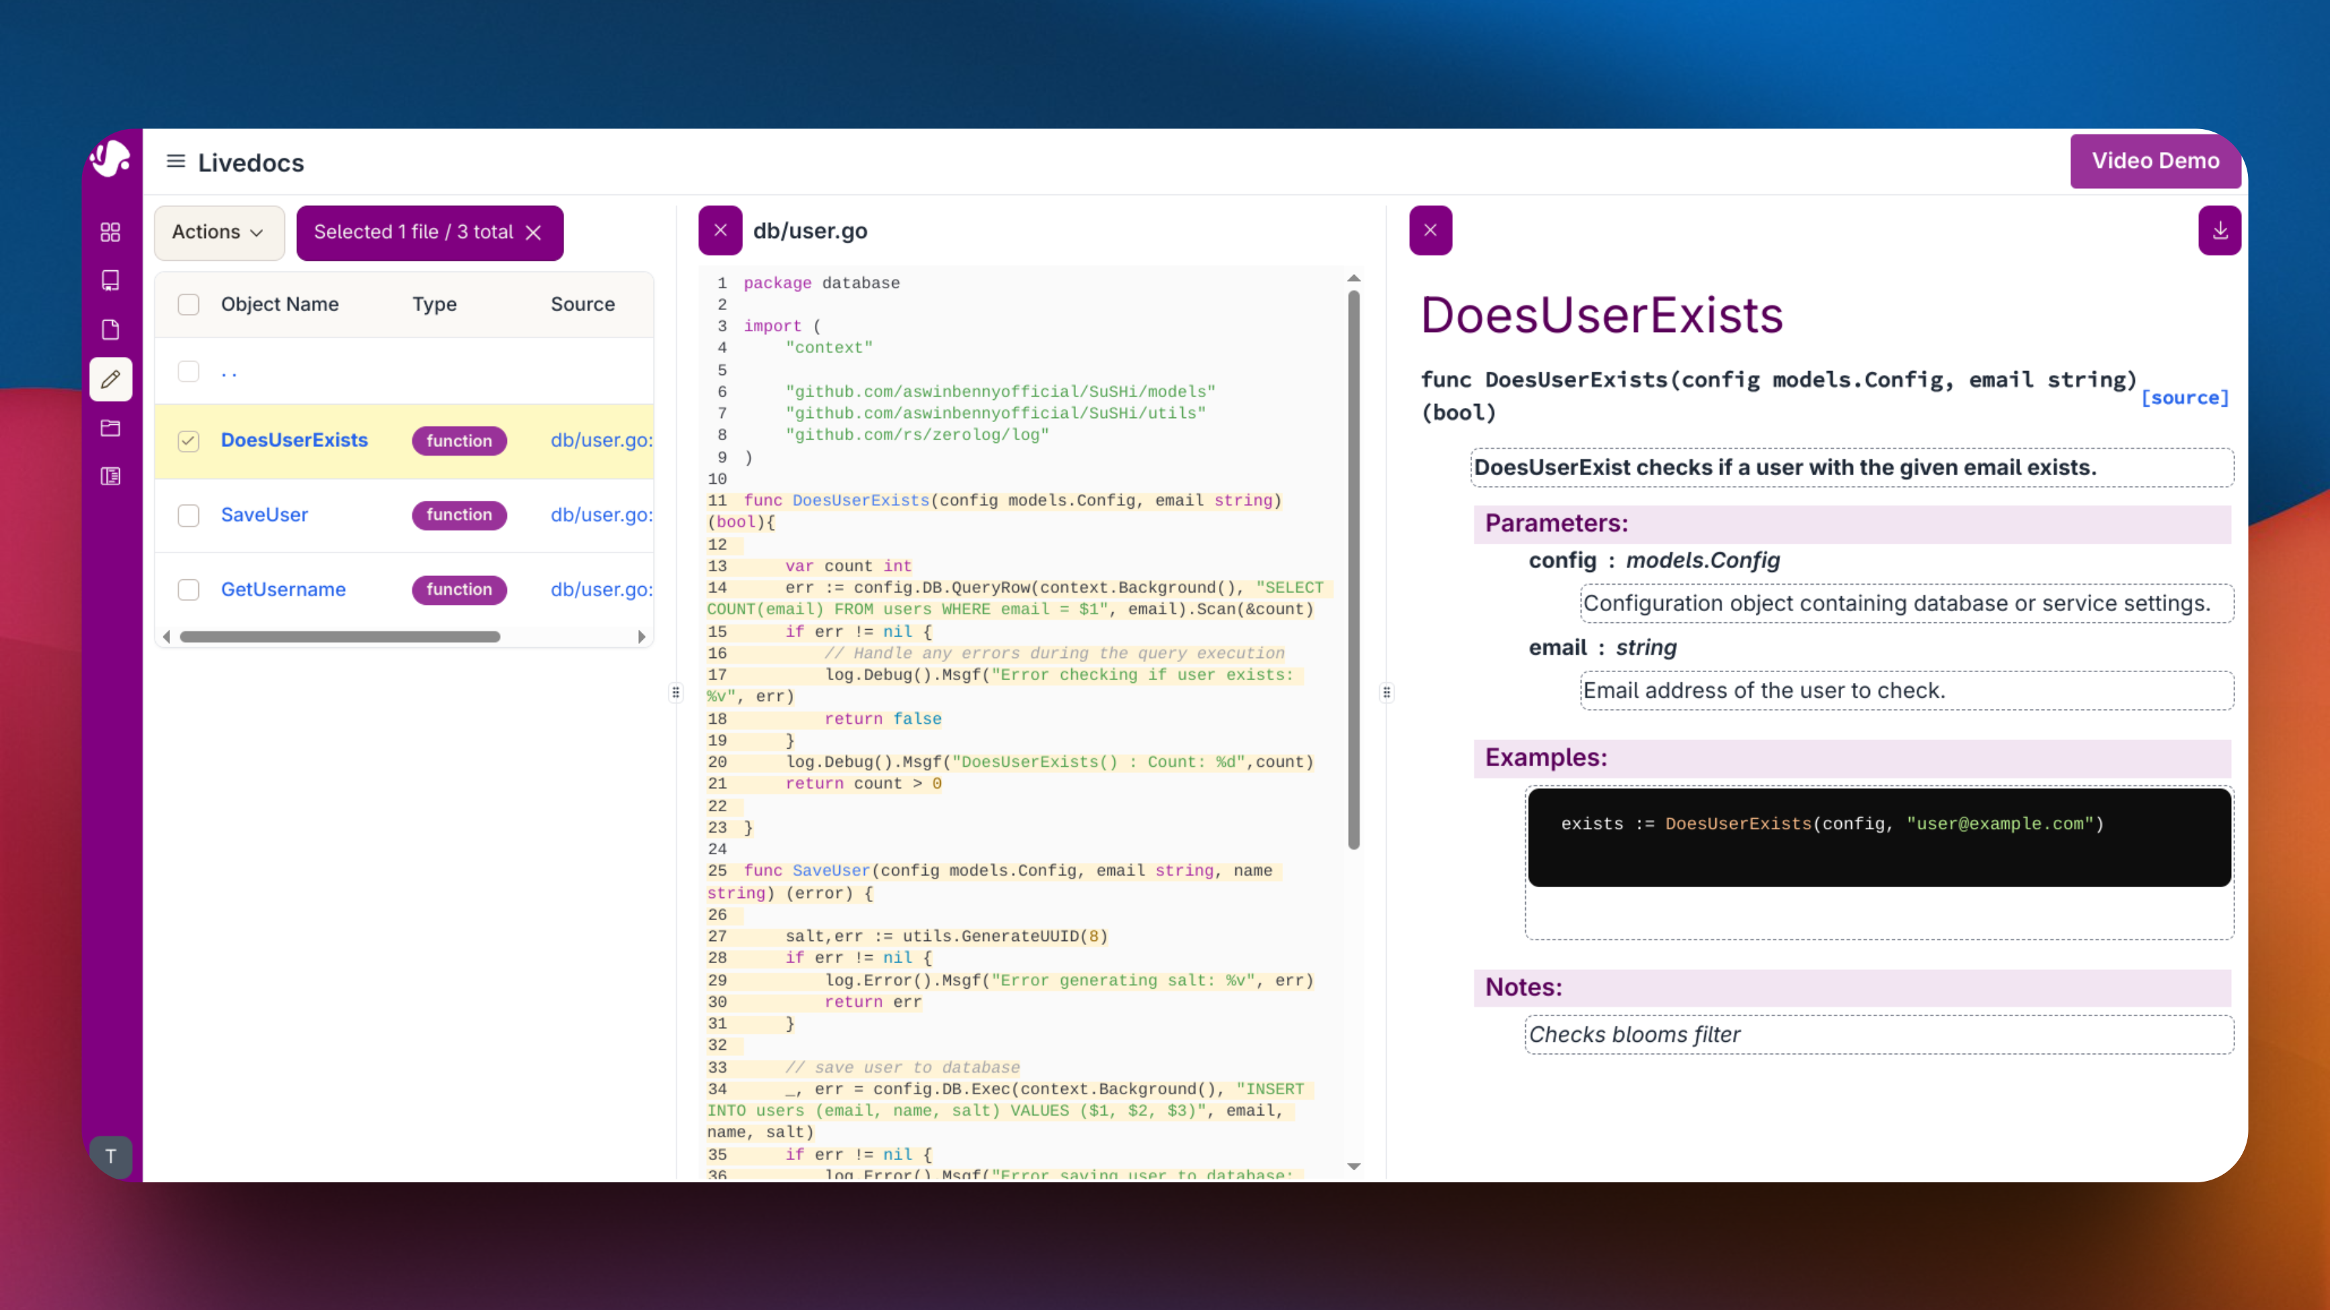2330x1310 pixels.
Task: Close the DoesUserExists documentation panel
Action: [x=1430, y=231]
